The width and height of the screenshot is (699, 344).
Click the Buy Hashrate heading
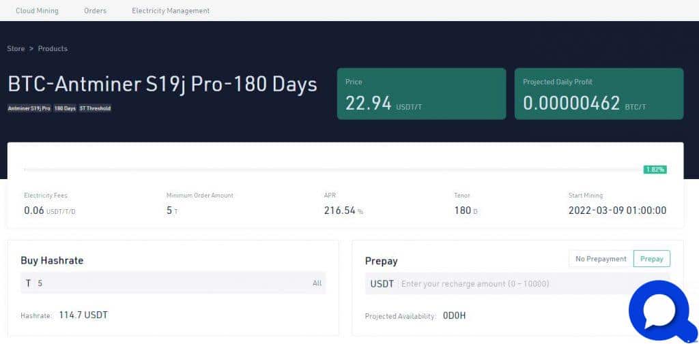[52, 260]
